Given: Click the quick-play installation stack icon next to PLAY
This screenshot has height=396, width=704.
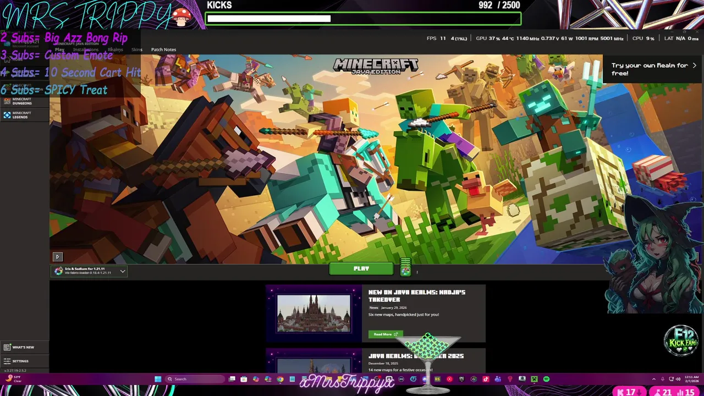Looking at the screenshot, I should 405,268.
